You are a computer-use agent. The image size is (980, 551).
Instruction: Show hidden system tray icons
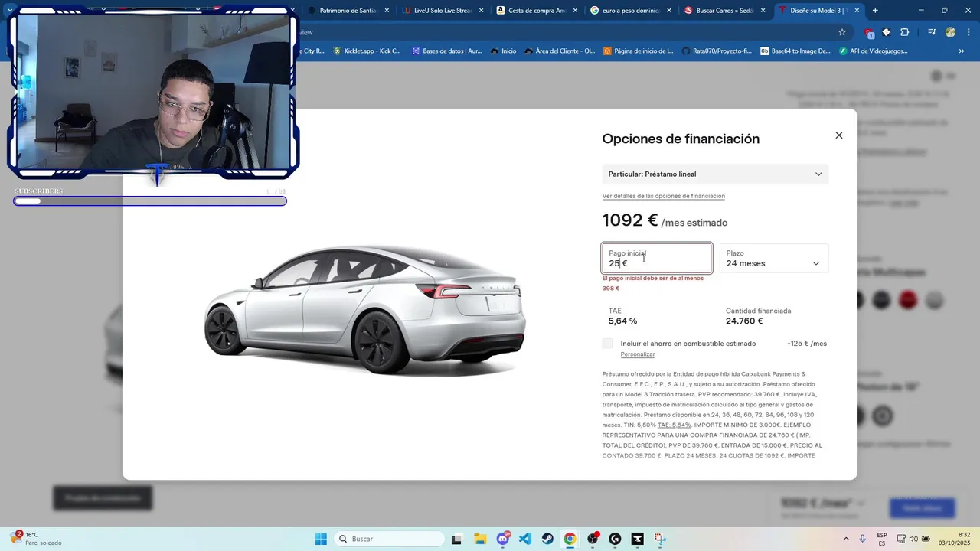click(846, 539)
